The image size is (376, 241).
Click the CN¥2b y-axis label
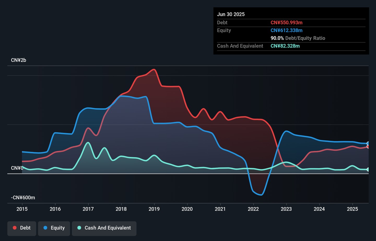coord(19,60)
